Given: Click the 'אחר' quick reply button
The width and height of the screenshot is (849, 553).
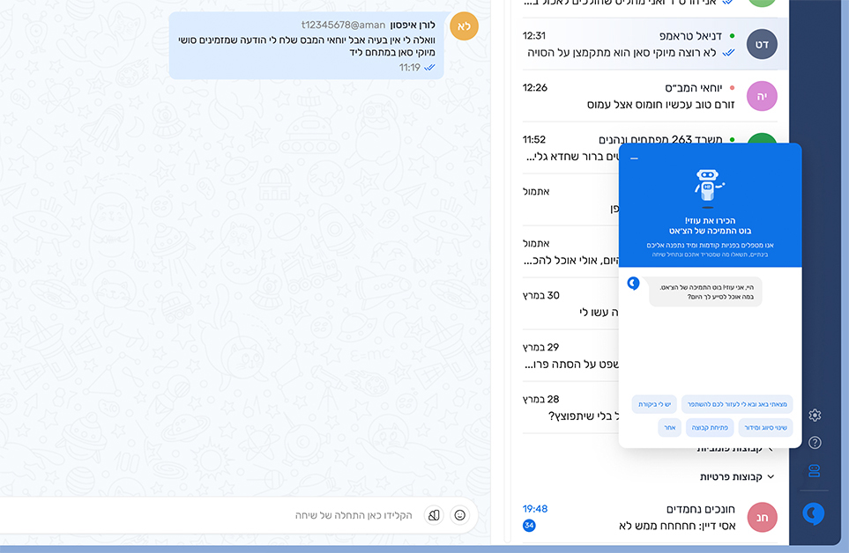Looking at the screenshot, I should coord(669,427).
